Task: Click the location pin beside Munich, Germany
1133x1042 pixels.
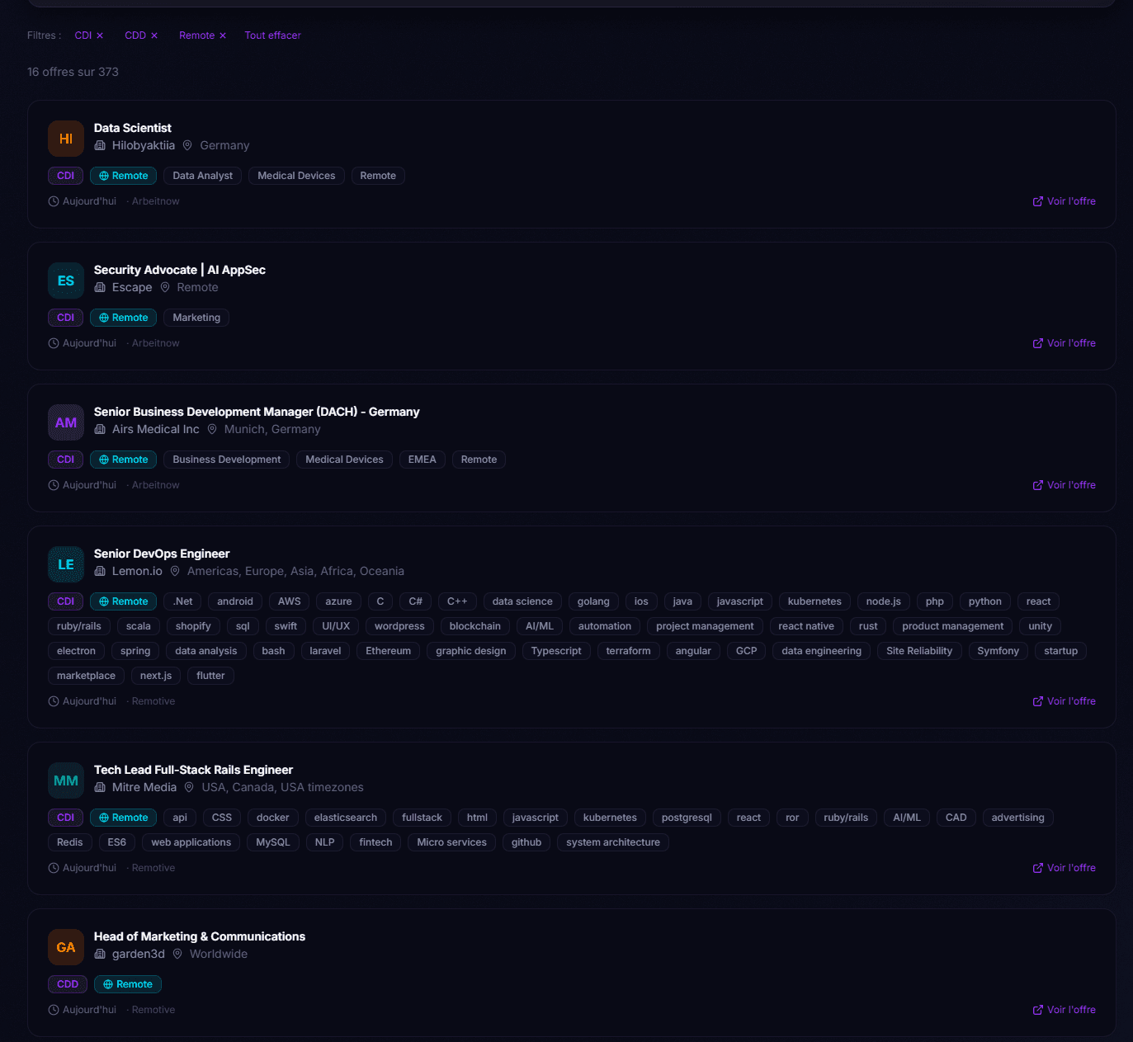Action: (x=212, y=429)
